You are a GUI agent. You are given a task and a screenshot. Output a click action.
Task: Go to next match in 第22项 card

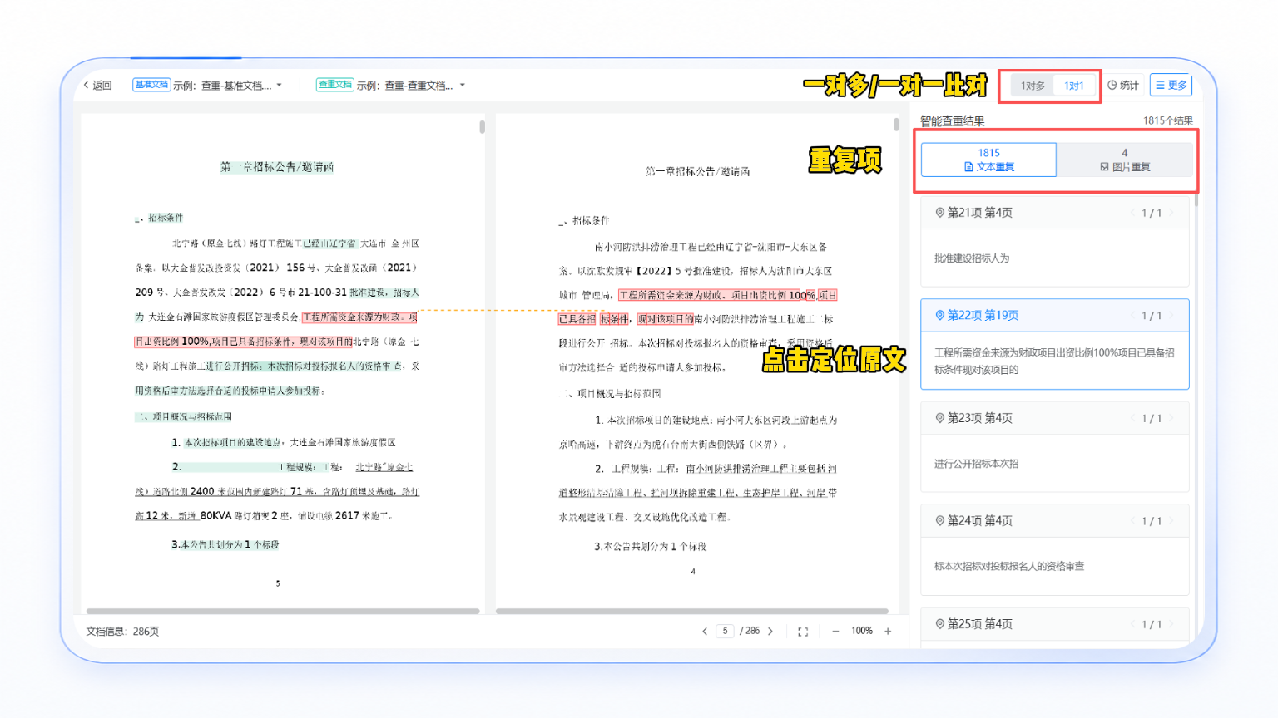point(1171,316)
